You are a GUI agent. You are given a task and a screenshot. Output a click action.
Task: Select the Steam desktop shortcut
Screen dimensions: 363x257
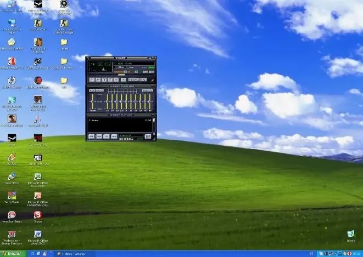[12, 140]
